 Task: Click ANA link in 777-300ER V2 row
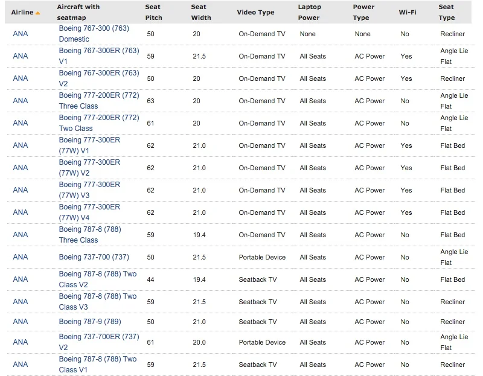[21, 168]
